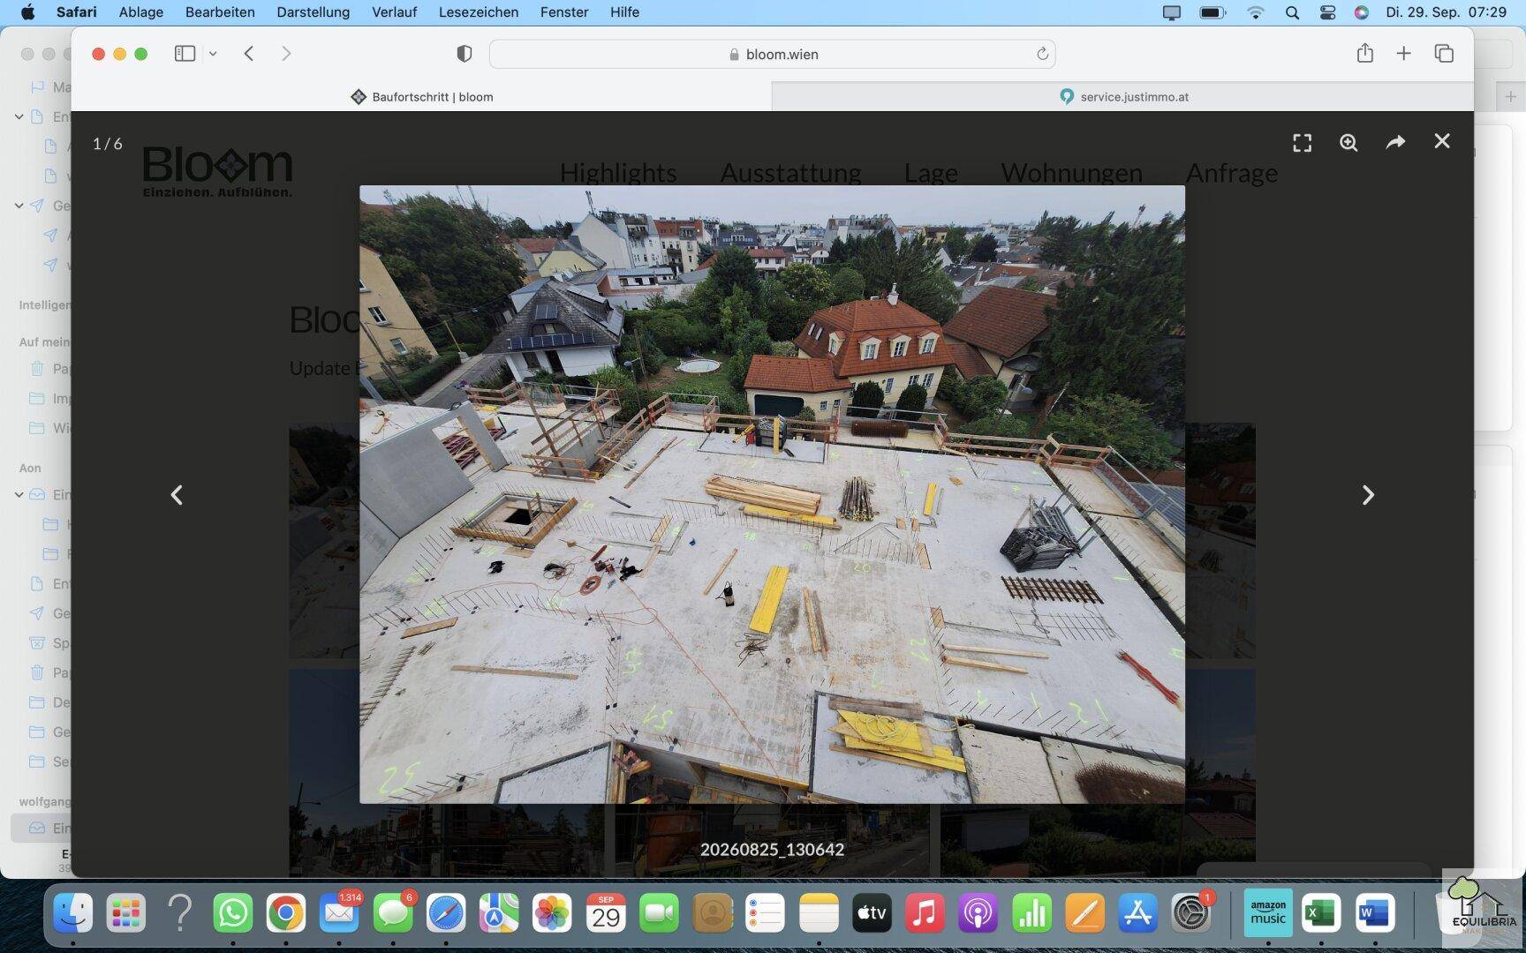Click the Ausstattung navigation link
The height and width of the screenshot is (953, 1526).
click(x=790, y=173)
